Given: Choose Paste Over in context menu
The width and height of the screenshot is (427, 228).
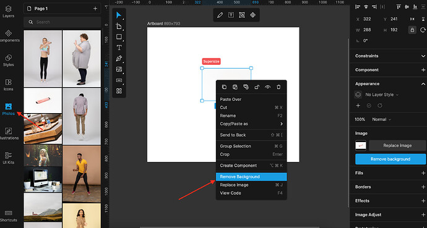Looking at the screenshot, I should coord(251,99).
